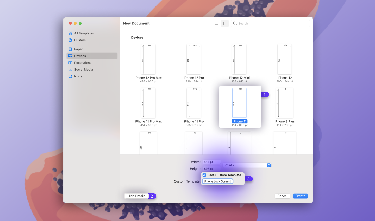This screenshot has height=221, width=375.
Task: Open the Points units dropdown
Action: 247,165
